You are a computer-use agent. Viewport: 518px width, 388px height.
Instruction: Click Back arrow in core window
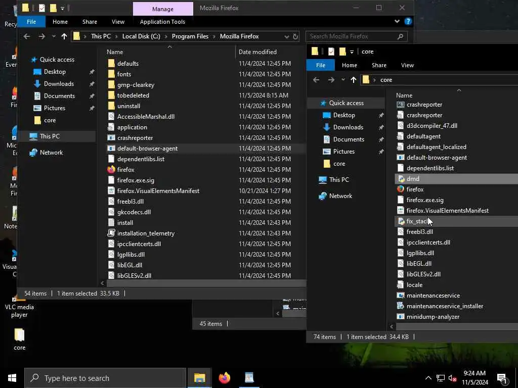(x=316, y=80)
